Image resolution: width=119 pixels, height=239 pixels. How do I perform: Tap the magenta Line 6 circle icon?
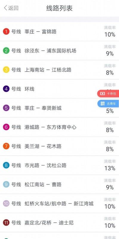click(x=6, y=127)
